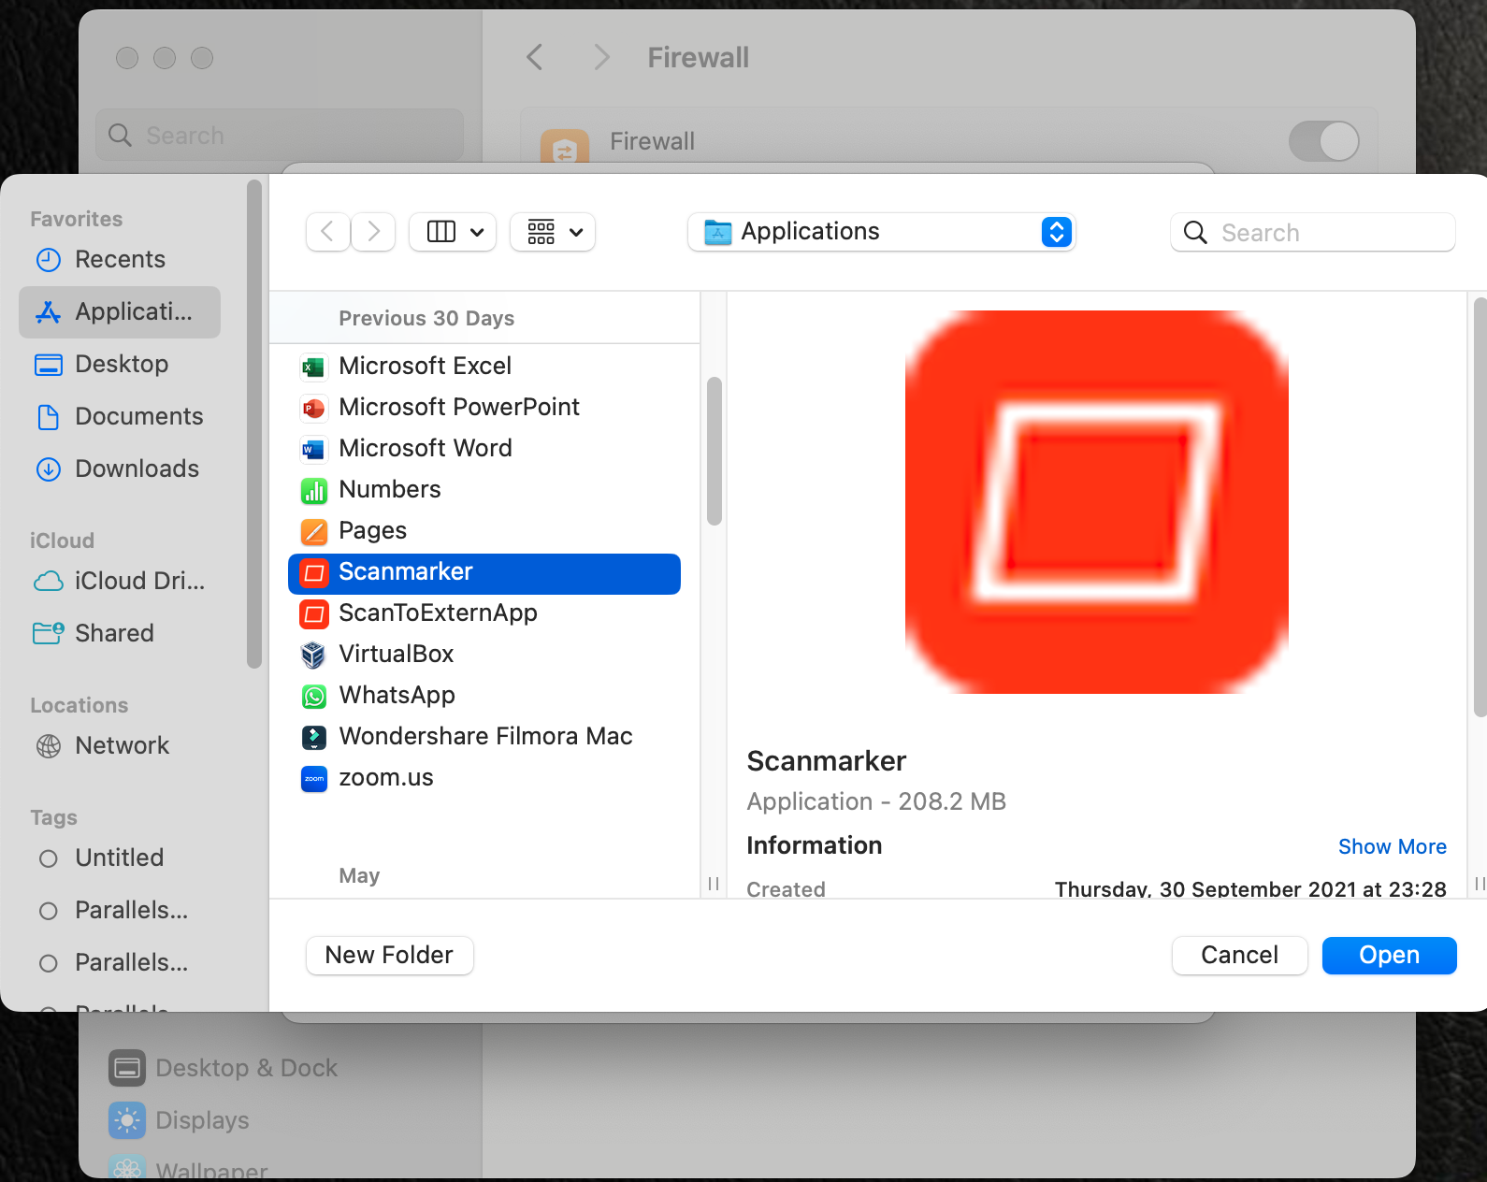Open Desktop in Favorites sidebar

click(x=120, y=365)
